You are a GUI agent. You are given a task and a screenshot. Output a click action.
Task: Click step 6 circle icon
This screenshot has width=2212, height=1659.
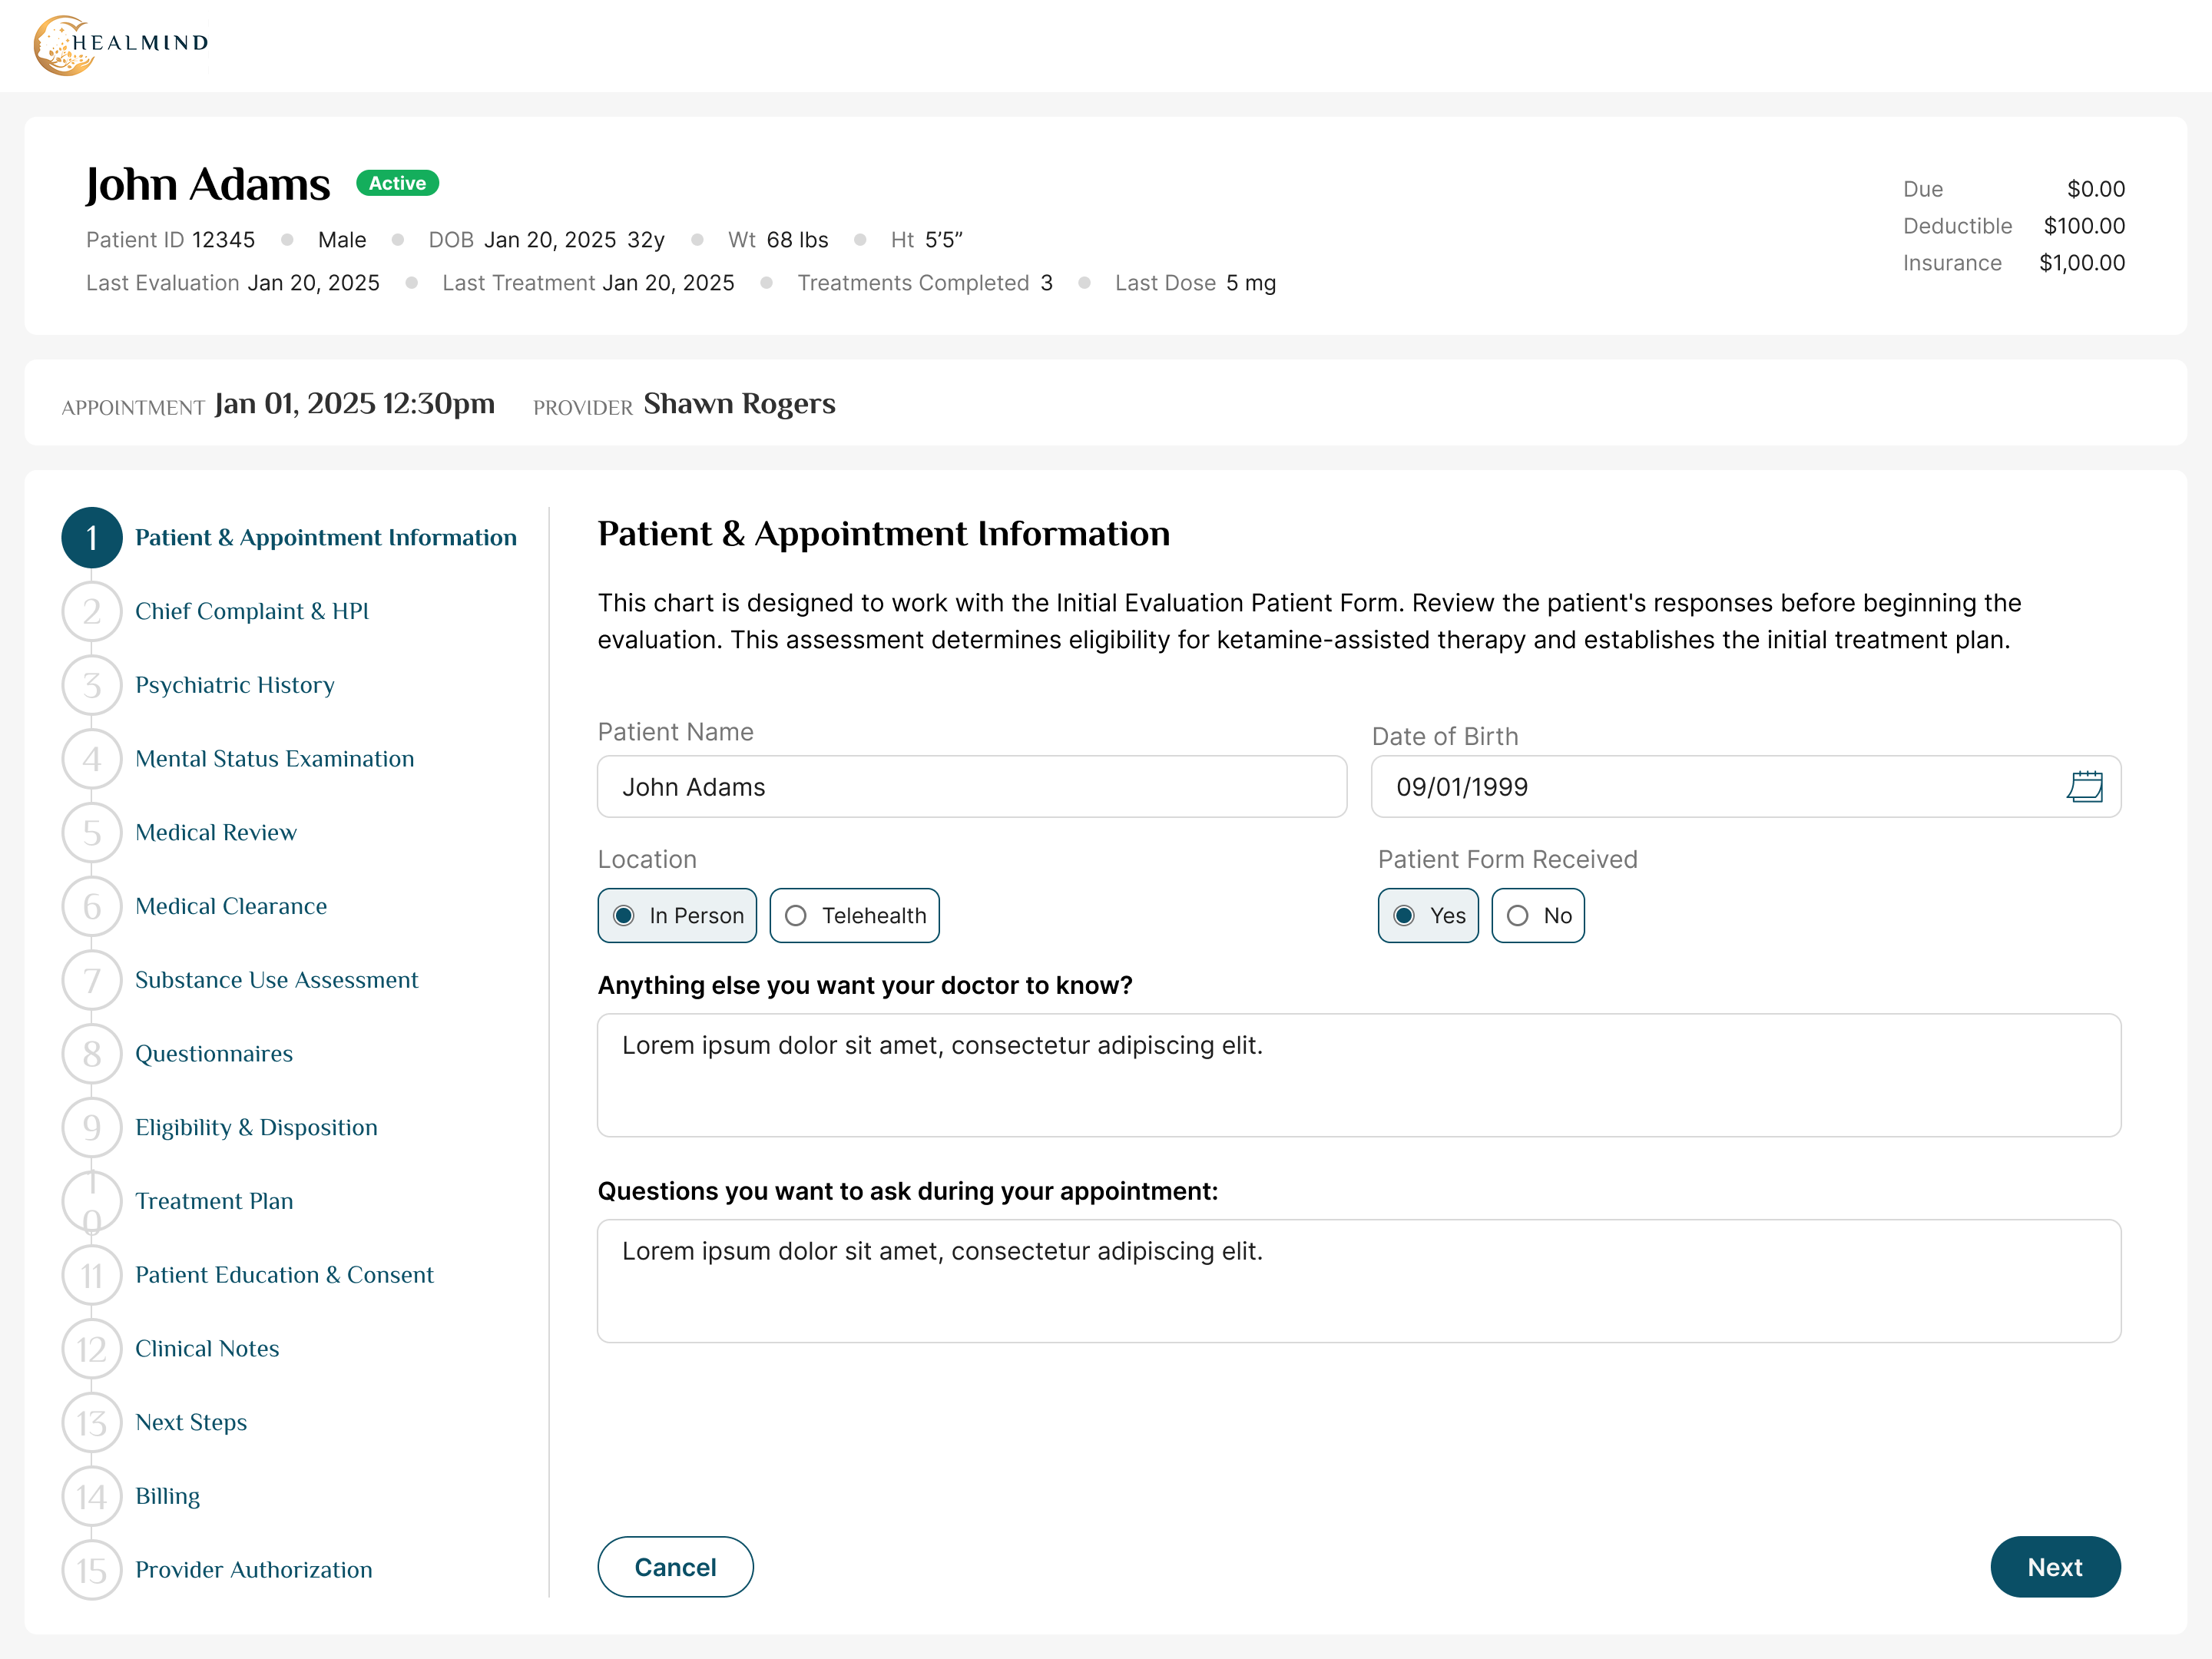(x=92, y=906)
